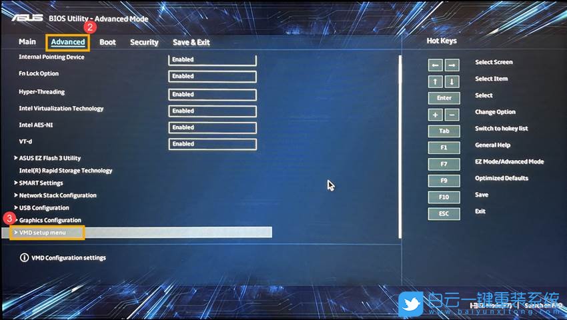Click the vertical scrollbar of settings list

pyautogui.click(x=399, y=147)
